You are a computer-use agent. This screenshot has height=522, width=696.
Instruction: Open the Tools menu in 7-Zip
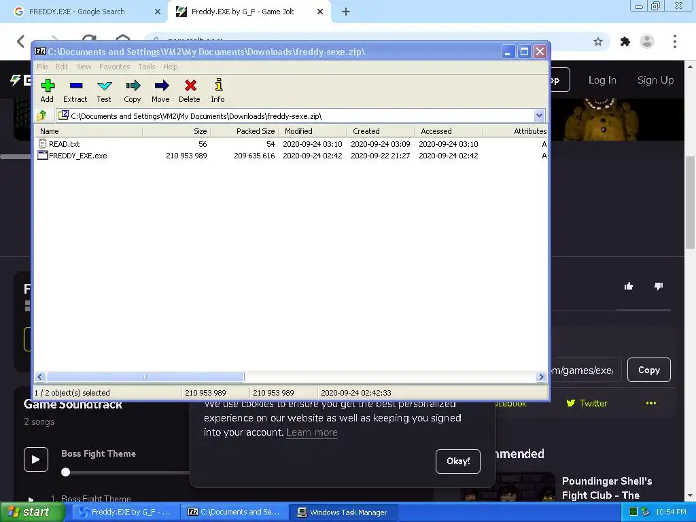147,67
